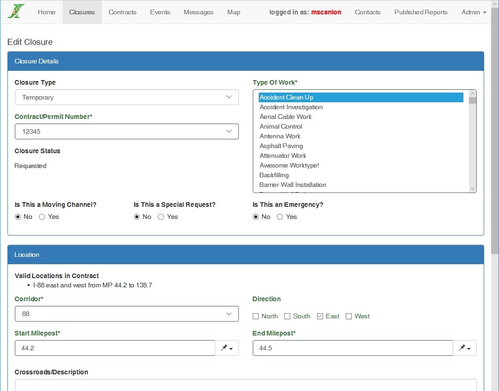Select Yes for Is This an Emergency
The height and width of the screenshot is (391, 499).
click(x=280, y=217)
